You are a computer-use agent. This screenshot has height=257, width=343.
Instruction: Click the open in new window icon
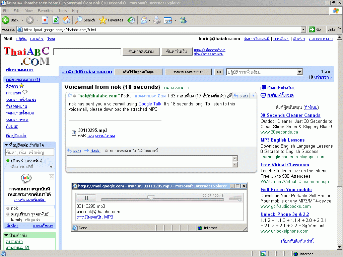[x=263, y=88]
